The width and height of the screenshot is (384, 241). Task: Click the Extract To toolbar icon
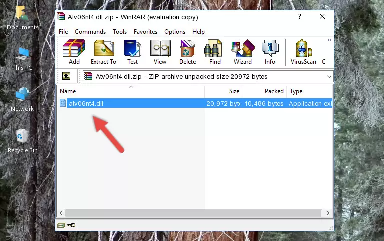click(x=103, y=52)
